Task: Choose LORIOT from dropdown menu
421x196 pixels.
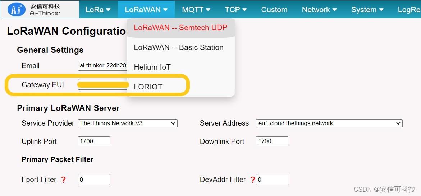Action: [181, 87]
